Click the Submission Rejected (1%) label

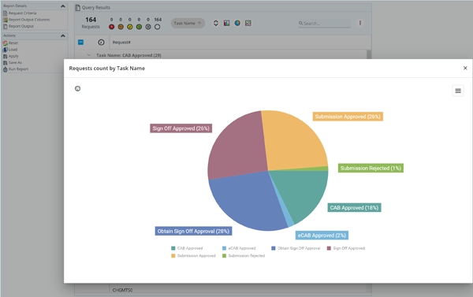coord(371,169)
